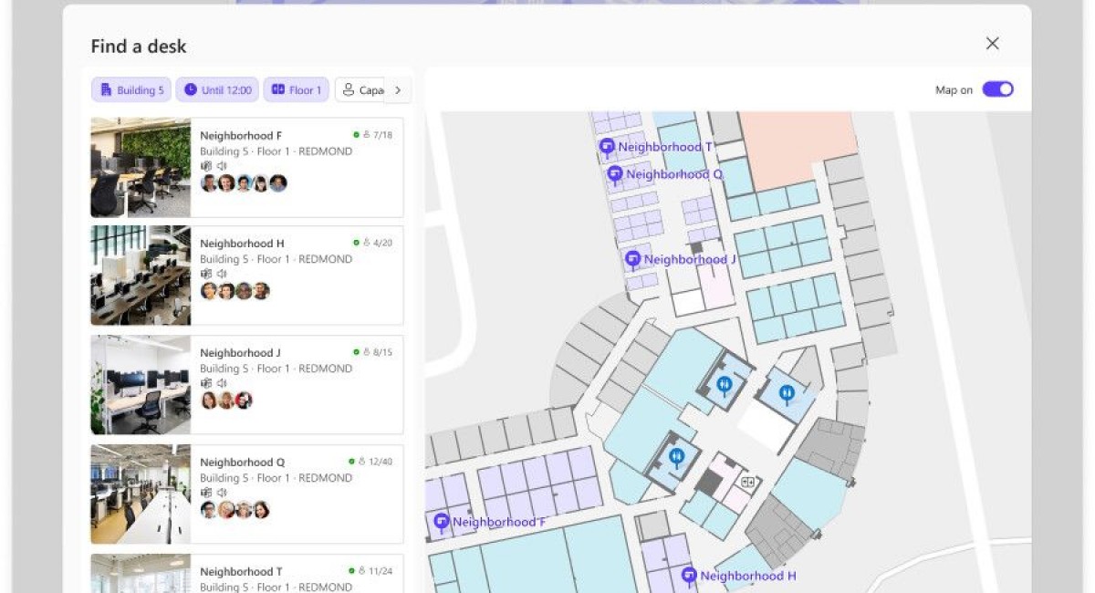Close the Find a desk dialog
This screenshot has height=593, width=1095.
(992, 43)
